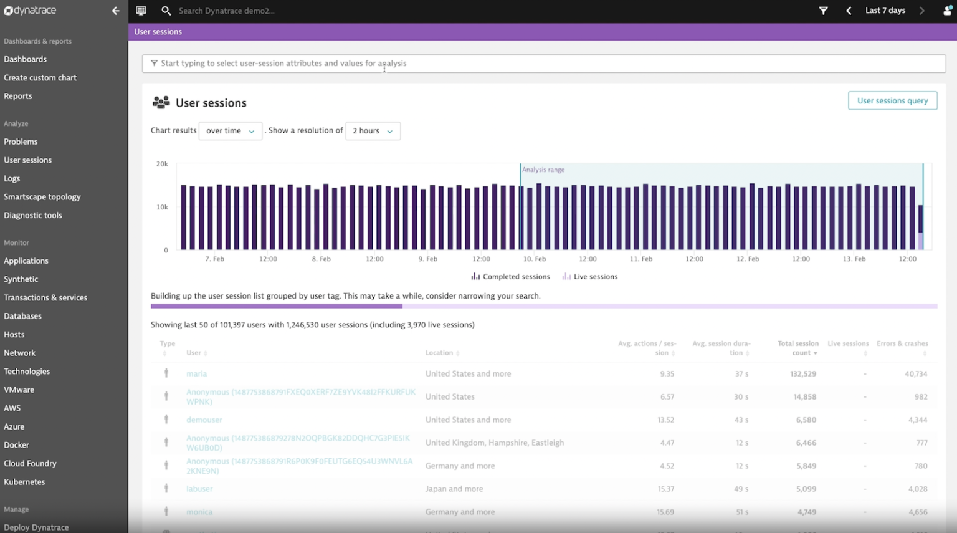Collapse the left navigation sidebar
Image resolution: width=957 pixels, height=533 pixels.
tap(115, 11)
